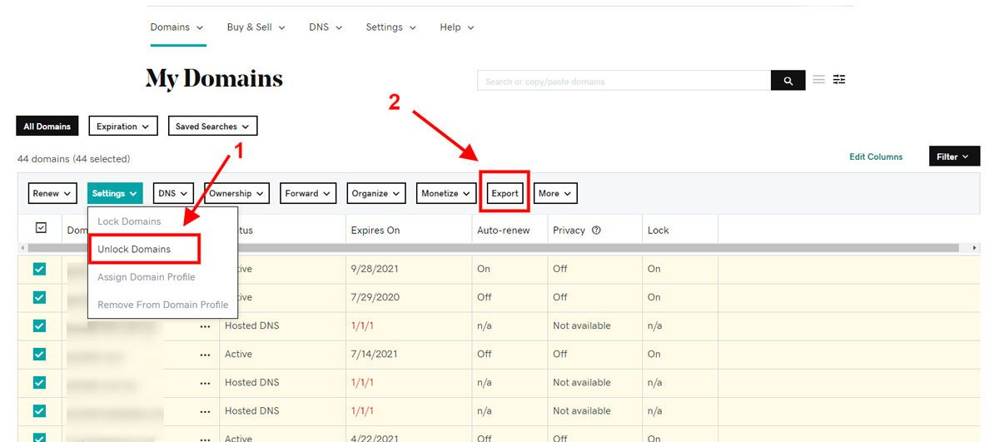Open the three-dot menu in 7/14/2021 row
Image resolution: width=999 pixels, height=442 pixels.
pos(205,355)
